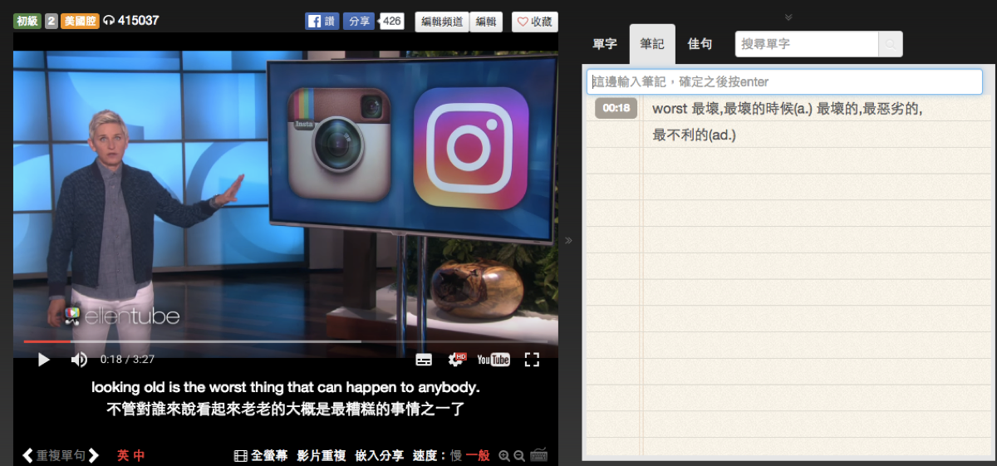
Task: Open the HD quality settings gear
Action: point(456,360)
